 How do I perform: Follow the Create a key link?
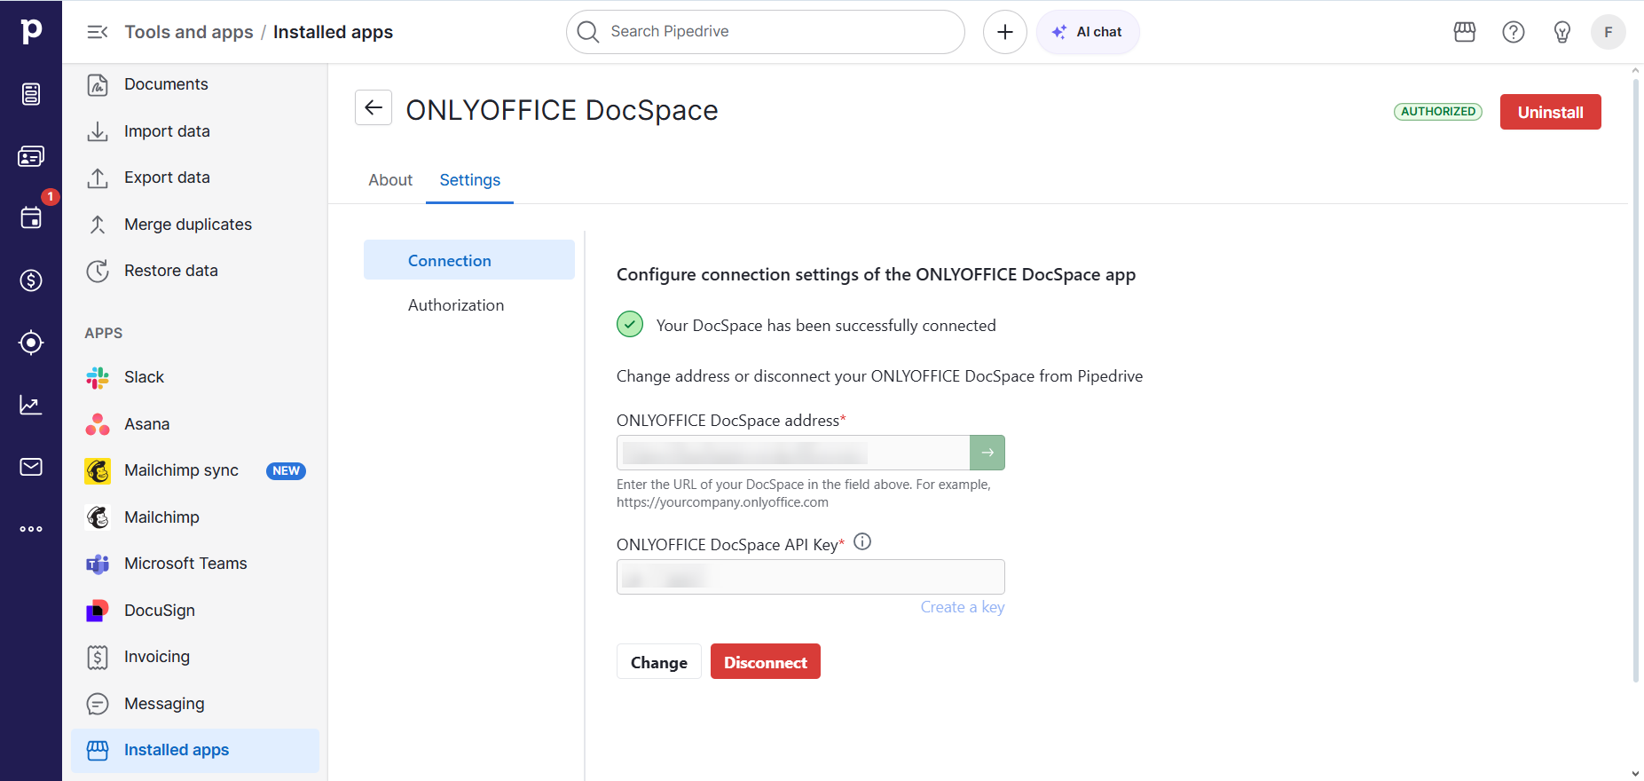pyautogui.click(x=963, y=607)
